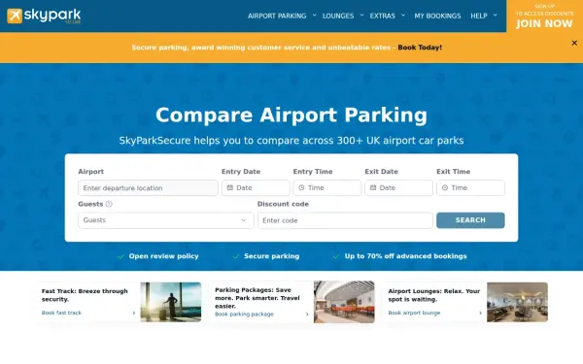Click the SEARCH button

tap(470, 220)
